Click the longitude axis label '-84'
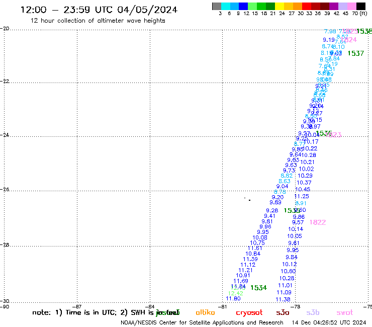This screenshot has height=327, width=372. (x=150, y=306)
